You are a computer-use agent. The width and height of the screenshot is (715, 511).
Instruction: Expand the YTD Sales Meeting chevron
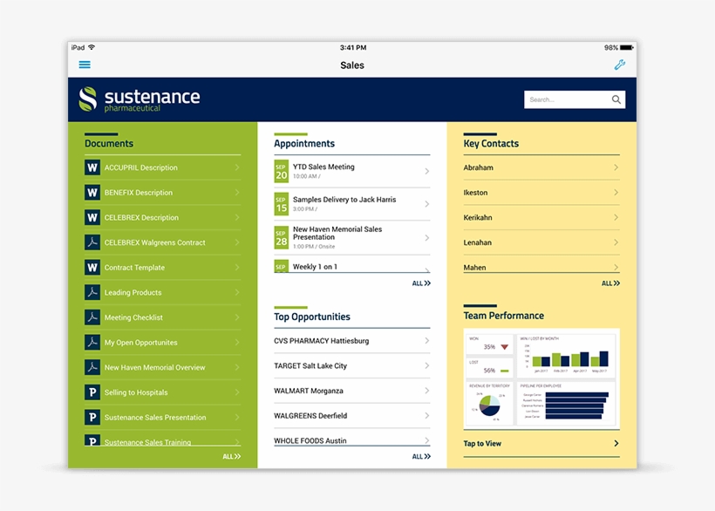coord(426,171)
